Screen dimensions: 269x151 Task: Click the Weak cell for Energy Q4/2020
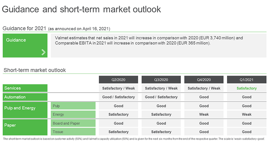coord(204,114)
